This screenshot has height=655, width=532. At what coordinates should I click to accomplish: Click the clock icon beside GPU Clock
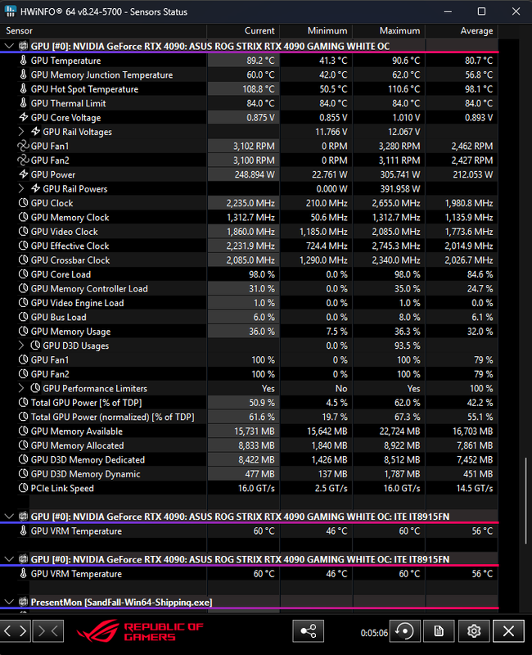24,202
